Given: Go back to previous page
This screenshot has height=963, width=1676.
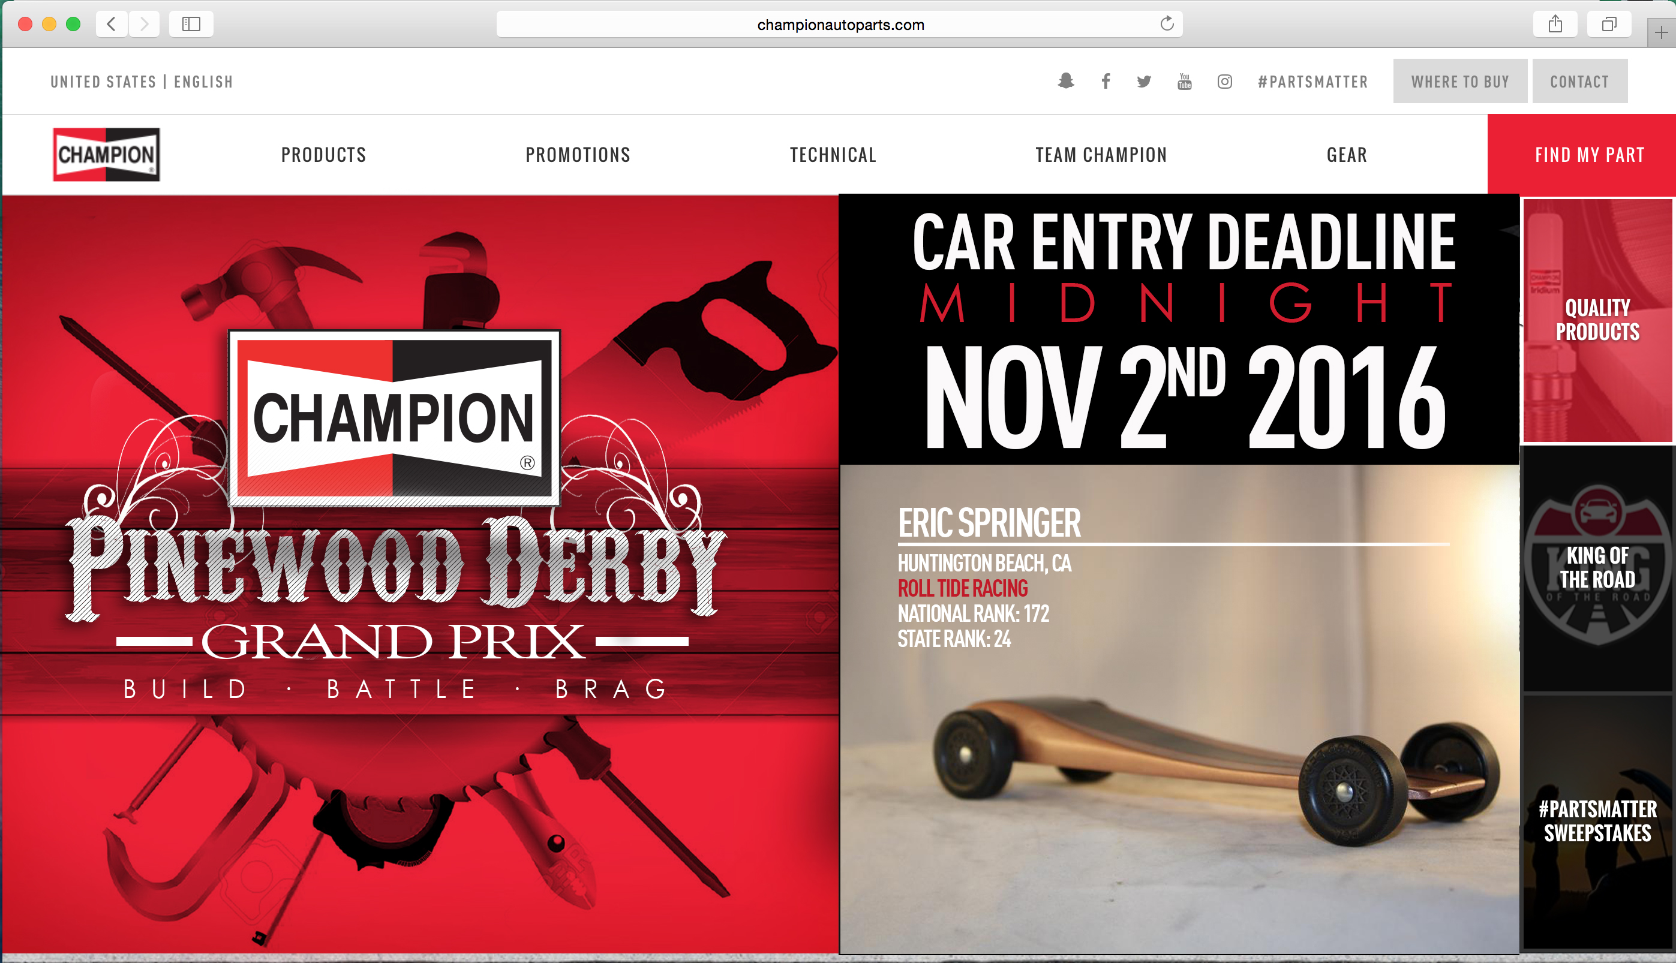Looking at the screenshot, I should 111,25.
